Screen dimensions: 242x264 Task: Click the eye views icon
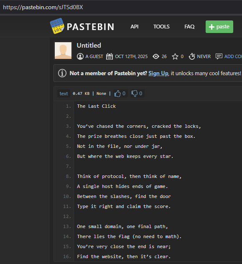coord(156,56)
